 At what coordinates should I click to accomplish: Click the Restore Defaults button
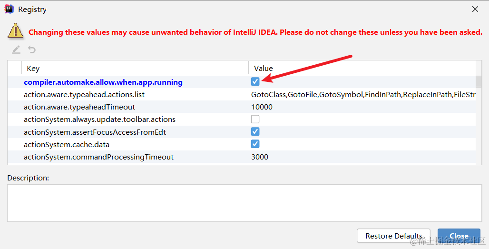pos(393,236)
